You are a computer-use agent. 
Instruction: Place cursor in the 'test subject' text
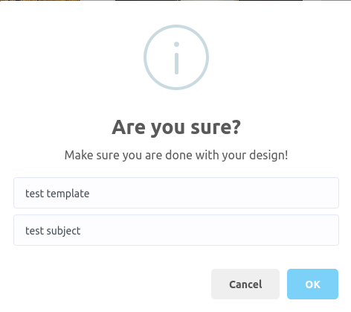[x=53, y=231]
